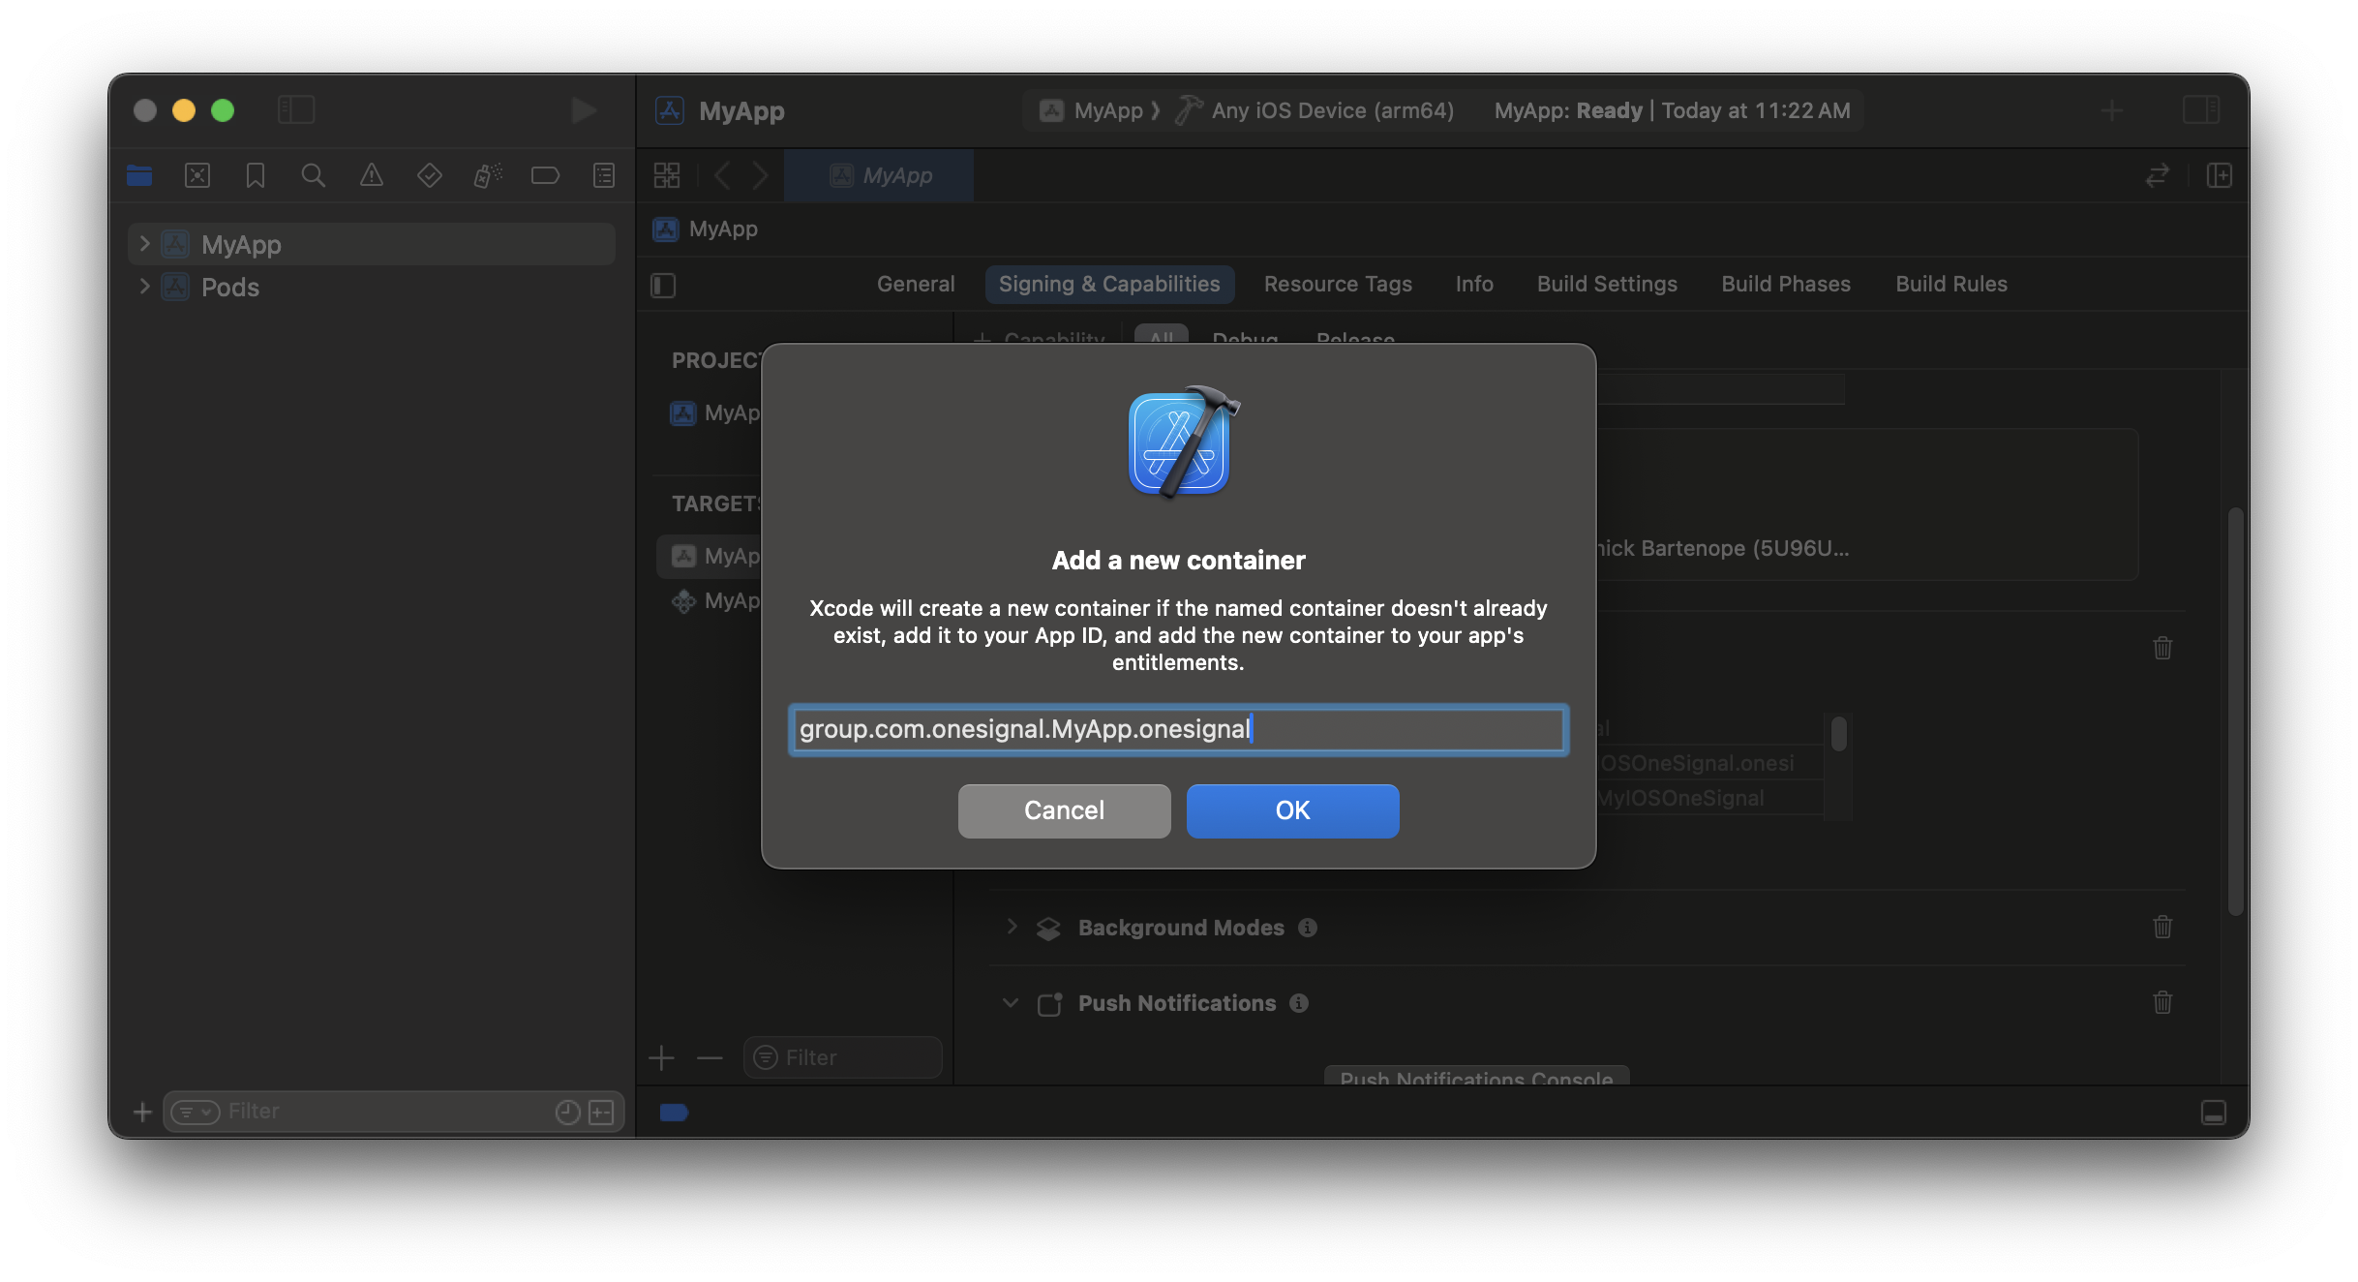Expand the Background Modes capability

(x=1012, y=927)
